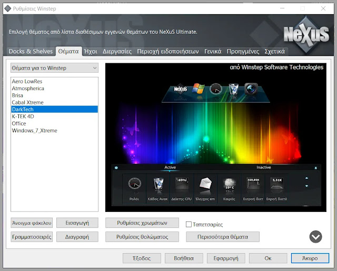This screenshot has width=337, height=271.
Task: Close the Winstep settings window
Action: click(323, 8)
